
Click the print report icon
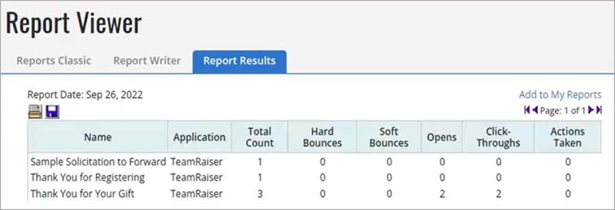tap(35, 111)
